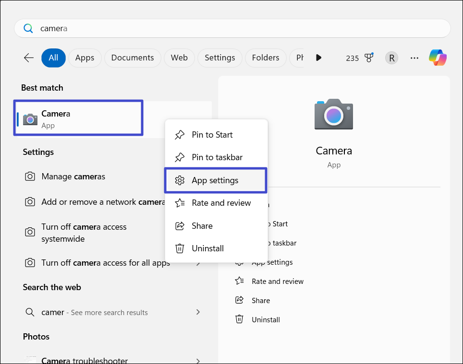Image resolution: width=463 pixels, height=364 pixels.
Task: Click the R user account avatar
Action: [x=391, y=58]
